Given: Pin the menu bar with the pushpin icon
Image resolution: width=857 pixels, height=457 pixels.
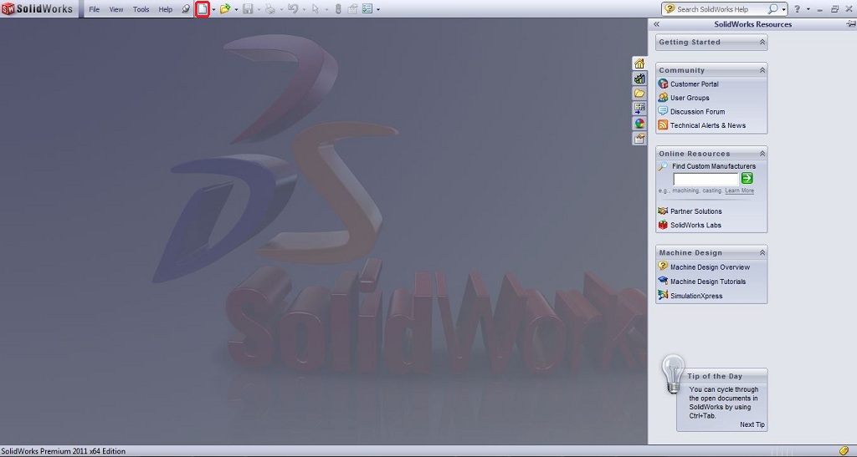Looking at the screenshot, I should 186,9.
